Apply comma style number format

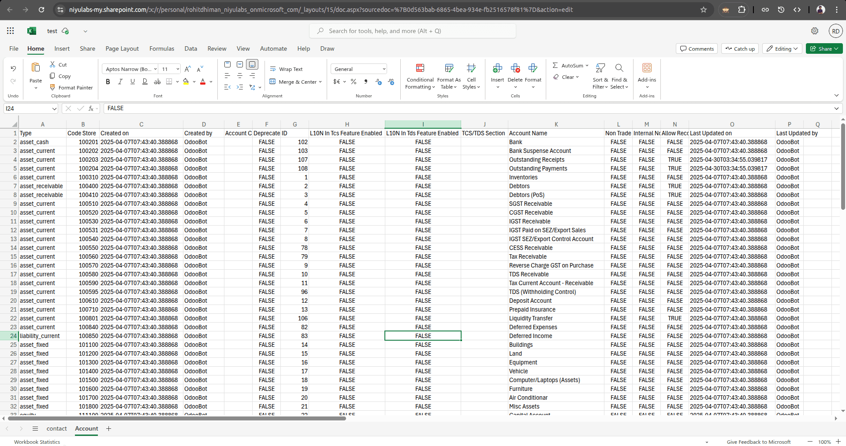pos(366,82)
